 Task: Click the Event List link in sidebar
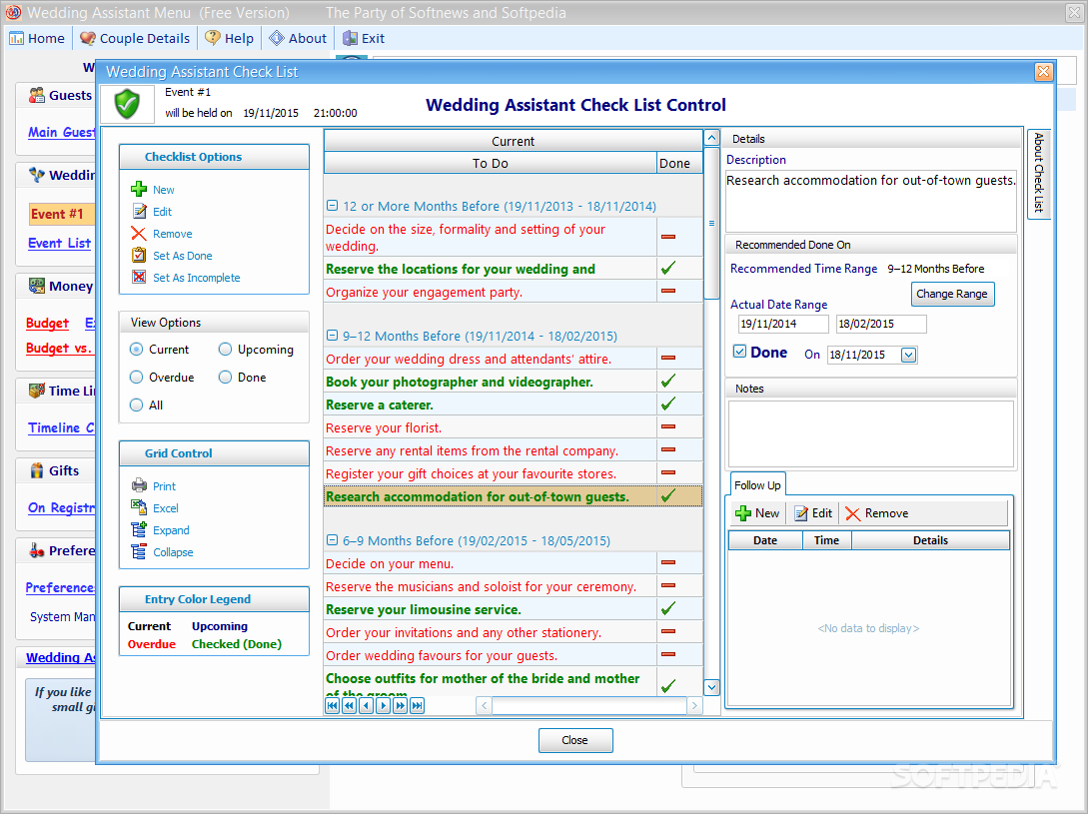(x=59, y=243)
